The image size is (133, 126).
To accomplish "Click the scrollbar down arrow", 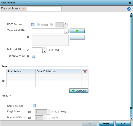I will tap(131, 118).
